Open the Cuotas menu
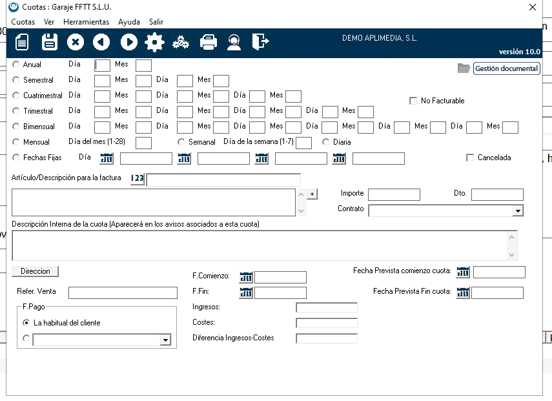 tap(23, 22)
